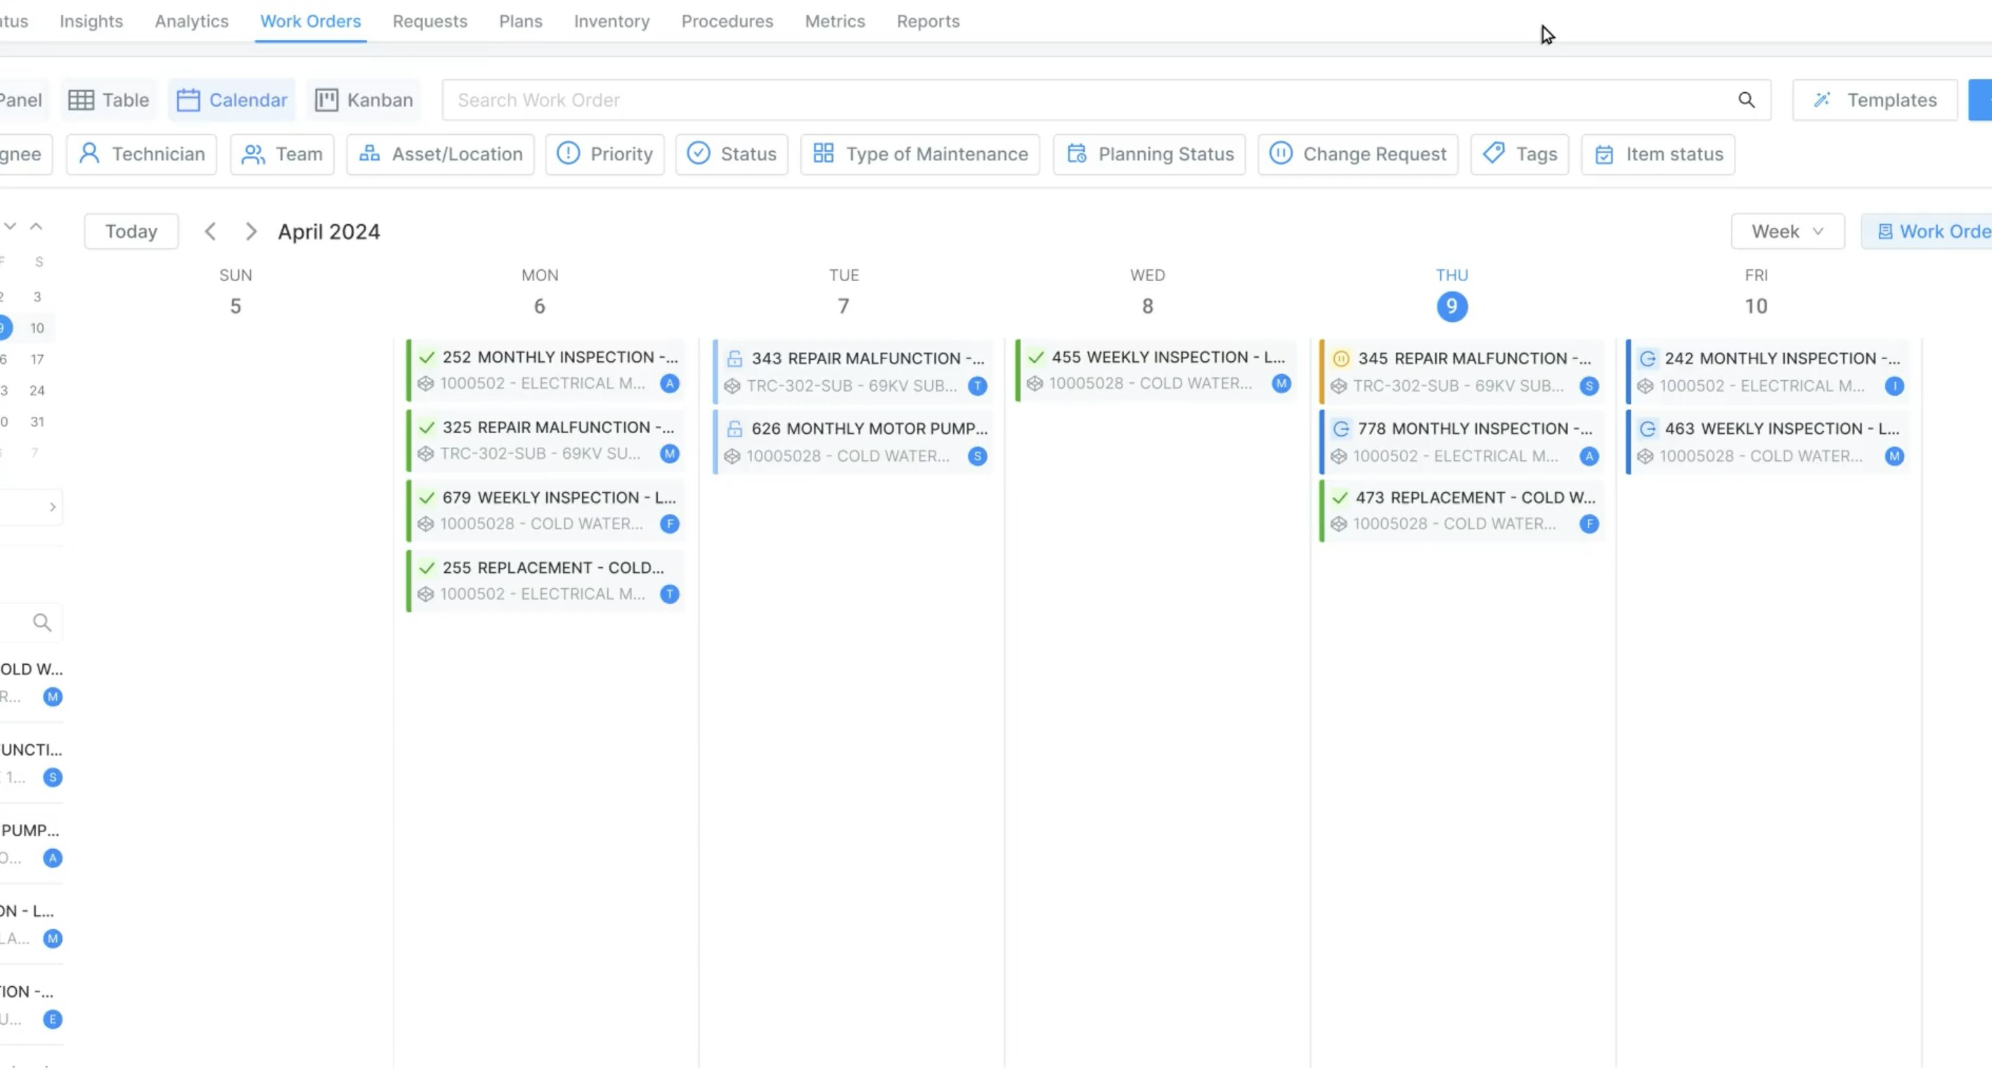Switch to Kanban view
Screen dimensions: 1992x1081
(363, 100)
